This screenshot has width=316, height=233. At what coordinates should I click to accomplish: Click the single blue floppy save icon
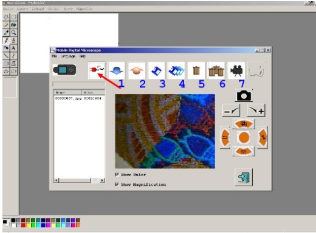(x=156, y=70)
